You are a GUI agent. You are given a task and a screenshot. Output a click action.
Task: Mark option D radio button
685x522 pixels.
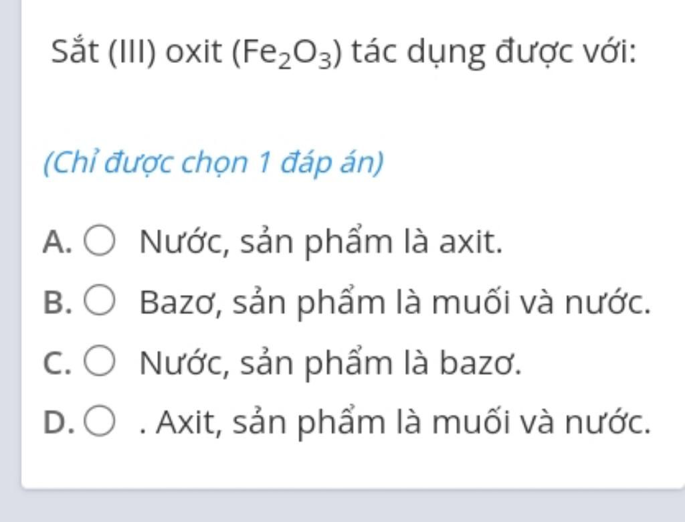point(100,420)
